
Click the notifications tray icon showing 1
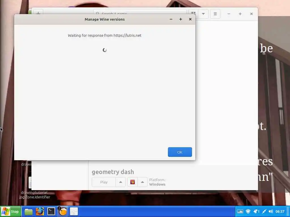(x=256, y=211)
